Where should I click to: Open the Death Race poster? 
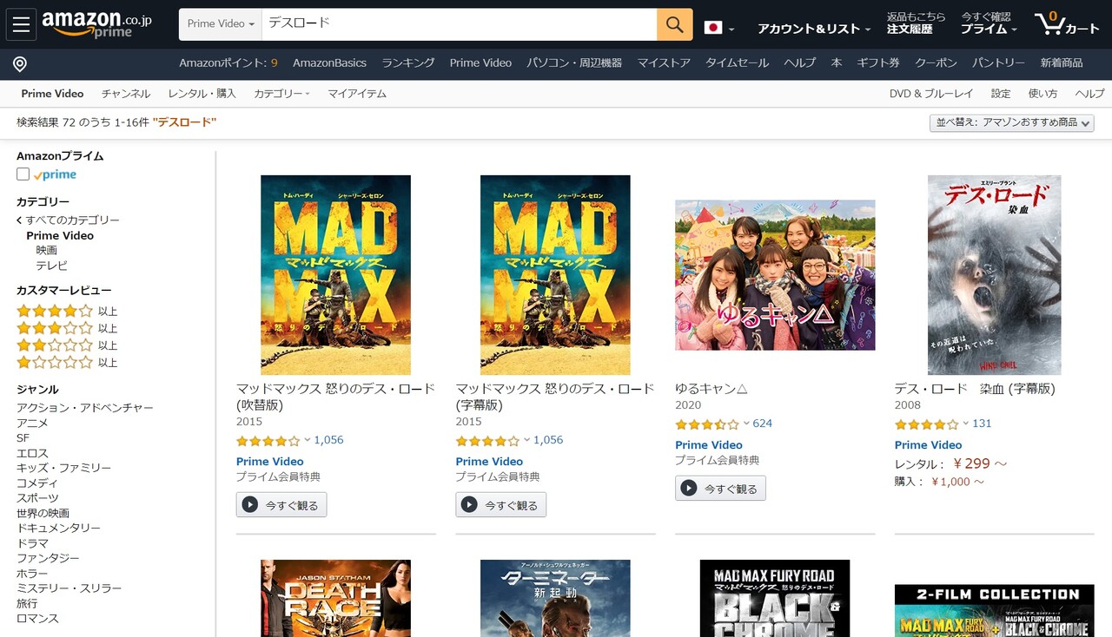[335, 598]
